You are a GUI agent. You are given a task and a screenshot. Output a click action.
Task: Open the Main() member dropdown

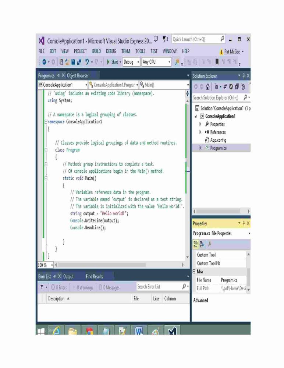[164, 85]
